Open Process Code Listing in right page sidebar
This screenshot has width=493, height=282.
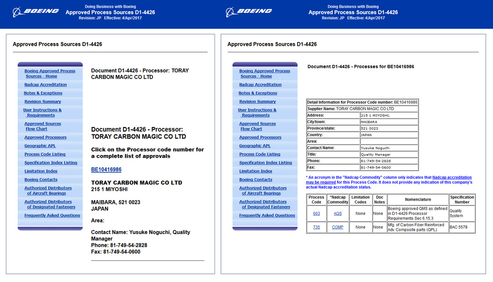click(260, 154)
